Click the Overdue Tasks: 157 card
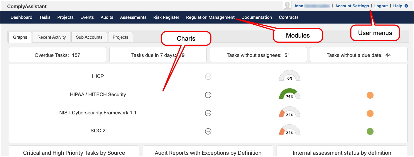This screenshot has width=414, height=157. point(57,55)
